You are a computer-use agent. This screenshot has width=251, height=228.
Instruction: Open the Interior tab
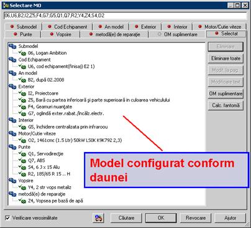pos(177,27)
